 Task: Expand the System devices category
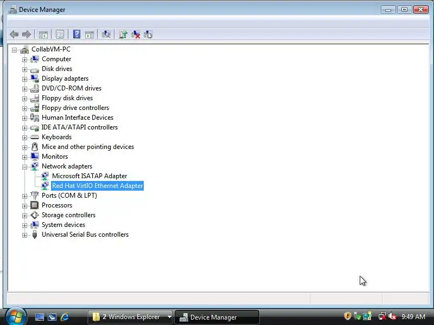[24, 225]
